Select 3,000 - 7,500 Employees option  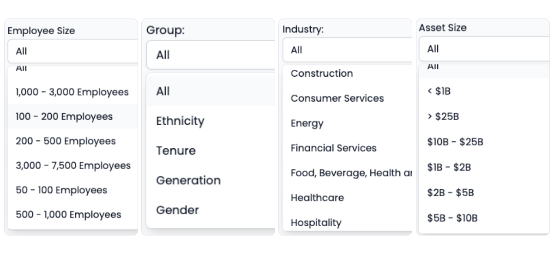pos(73,165)
